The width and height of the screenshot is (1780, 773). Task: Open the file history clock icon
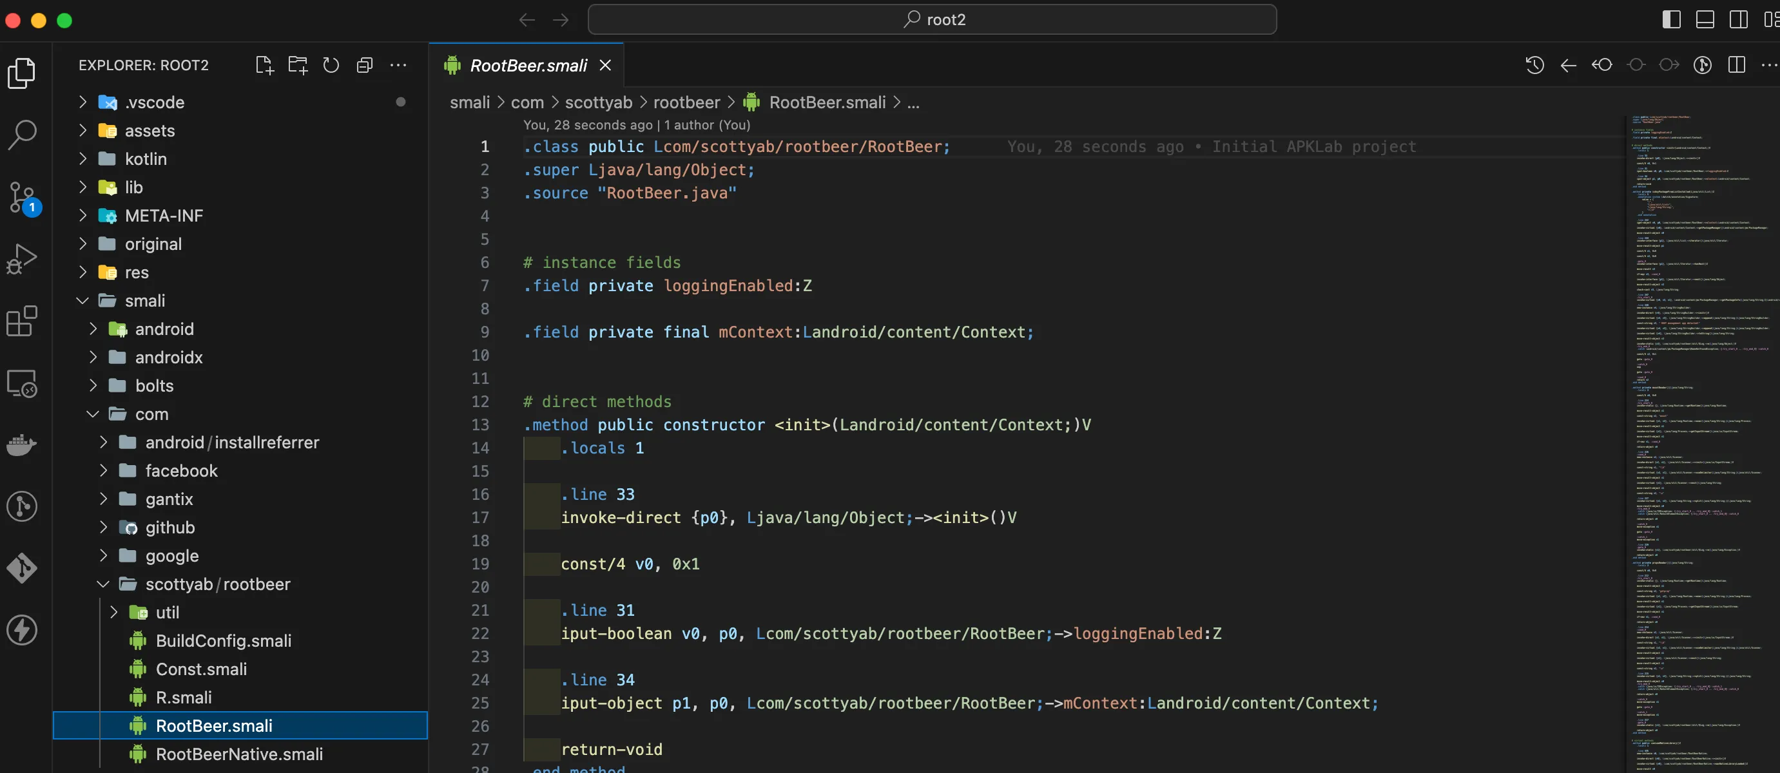(x=1534, y=65)
